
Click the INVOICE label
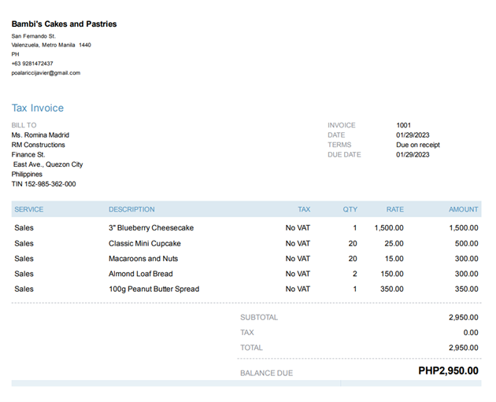(342, 125)
